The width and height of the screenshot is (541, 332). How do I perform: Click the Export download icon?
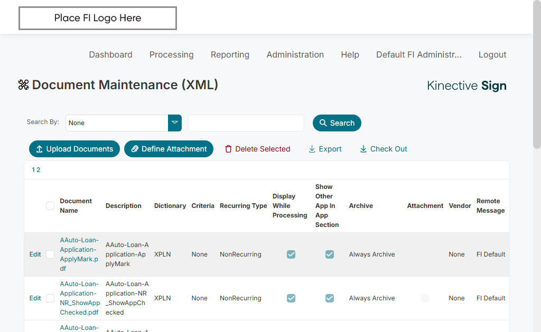pos(312,149)
